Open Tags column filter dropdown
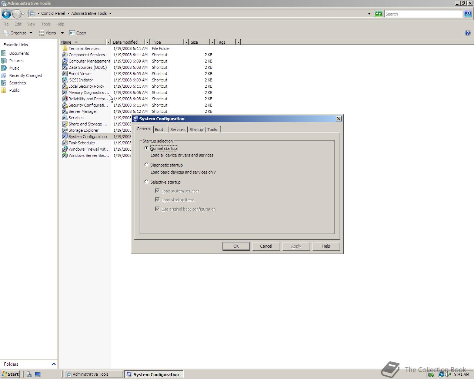This screenshot has width=474, height=379. [x=238, y=42]
